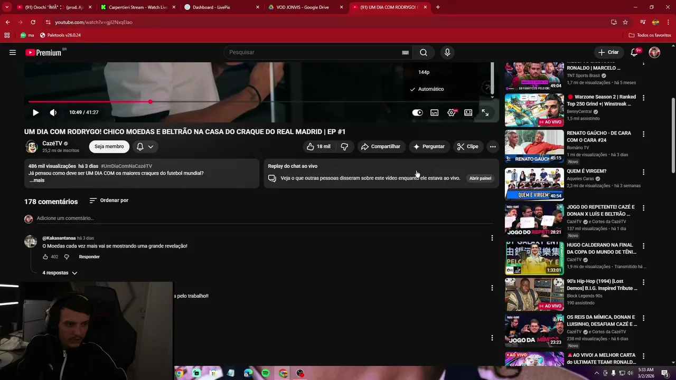Start voice search with microphone
The image size is (676, 380).
click(447, 52)
